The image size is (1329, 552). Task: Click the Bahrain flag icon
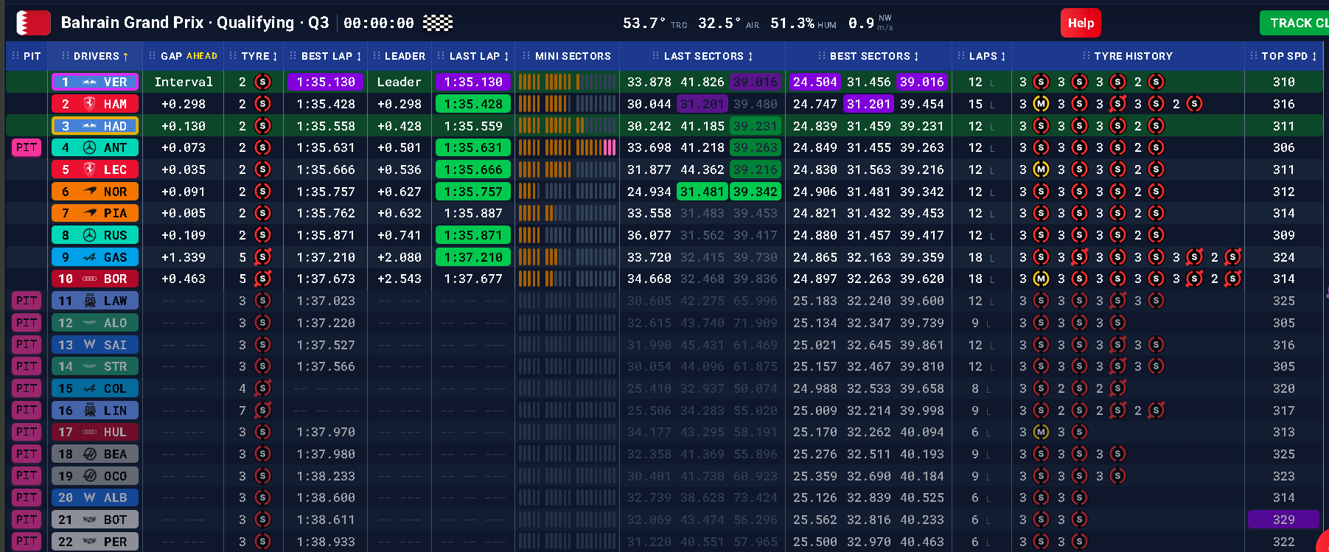tap(33, 23)
